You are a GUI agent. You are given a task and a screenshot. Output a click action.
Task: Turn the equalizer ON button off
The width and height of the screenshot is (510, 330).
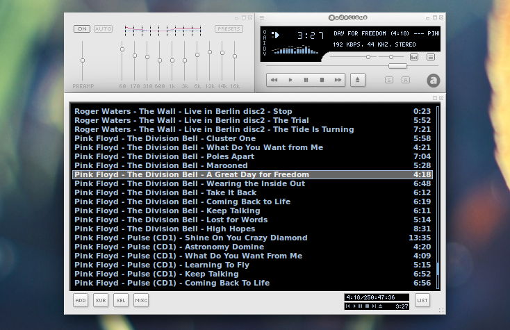tap(82, 28)
